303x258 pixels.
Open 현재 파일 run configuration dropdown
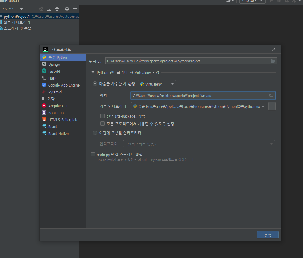click(x=252, y=1)
